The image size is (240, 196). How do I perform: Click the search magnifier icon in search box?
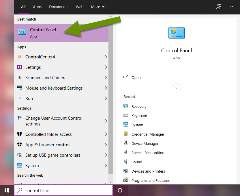[x=20, y=190]
